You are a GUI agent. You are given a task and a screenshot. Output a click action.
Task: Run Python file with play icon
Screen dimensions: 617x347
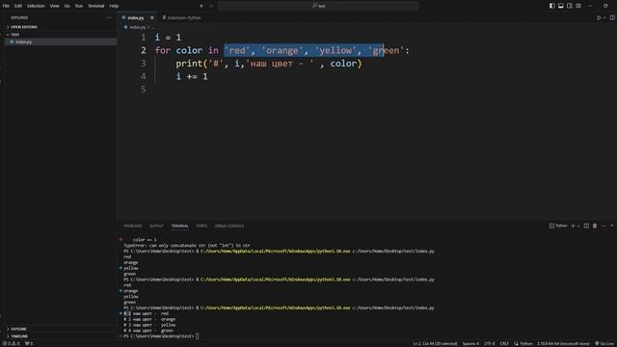coord(599,17)
